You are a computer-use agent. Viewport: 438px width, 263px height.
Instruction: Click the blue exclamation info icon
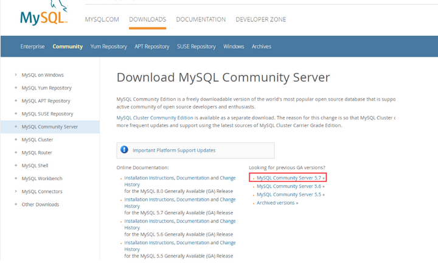coord(124,150)
